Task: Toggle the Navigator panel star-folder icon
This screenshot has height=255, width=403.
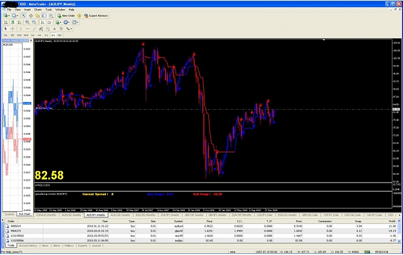Action: (x=37, y=15)
